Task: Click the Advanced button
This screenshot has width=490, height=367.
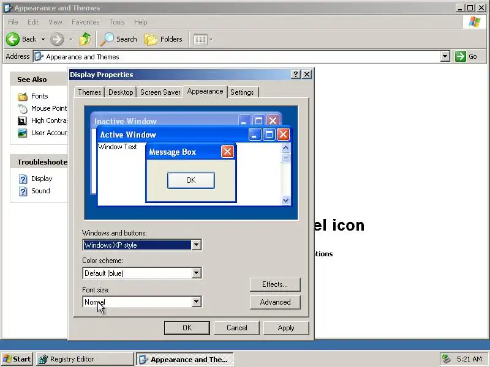Action: 275,302
